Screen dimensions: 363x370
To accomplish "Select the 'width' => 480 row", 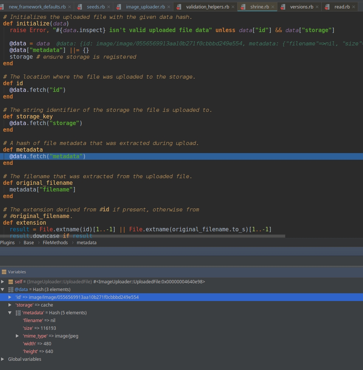I will [181, 343].
